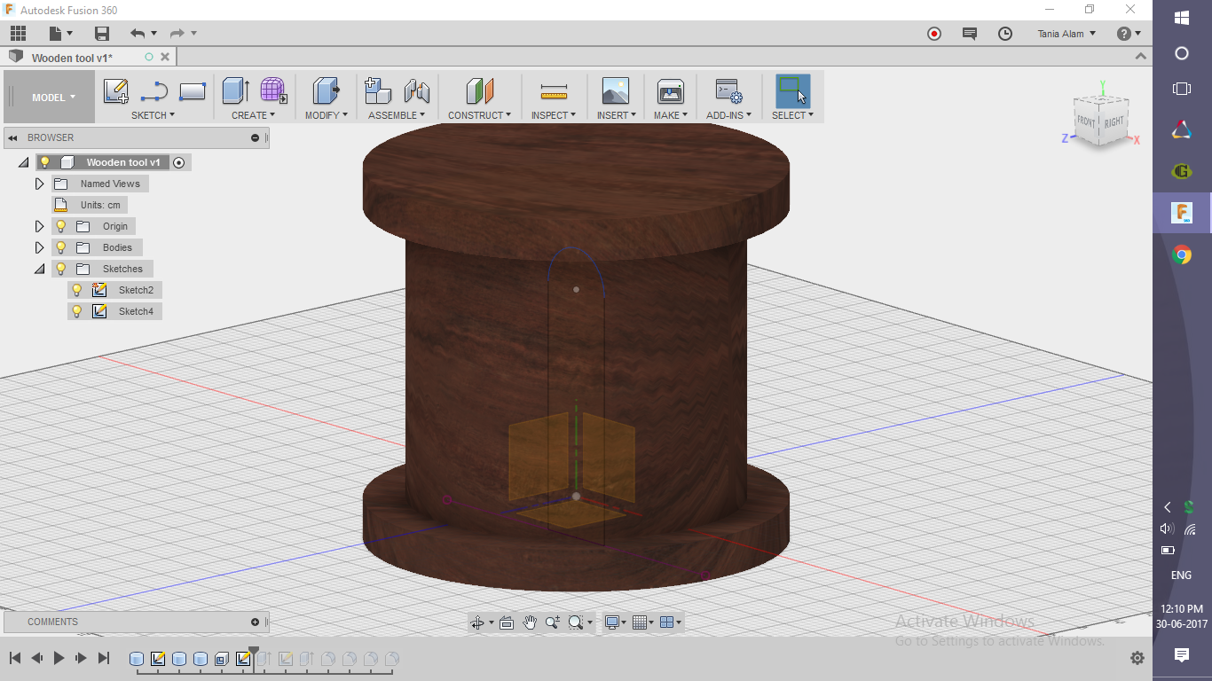Image resolution: width=1212 pixels, height=681 pixels.
Task: Select the Line sketch tool
Action: [x=154, y=91]
